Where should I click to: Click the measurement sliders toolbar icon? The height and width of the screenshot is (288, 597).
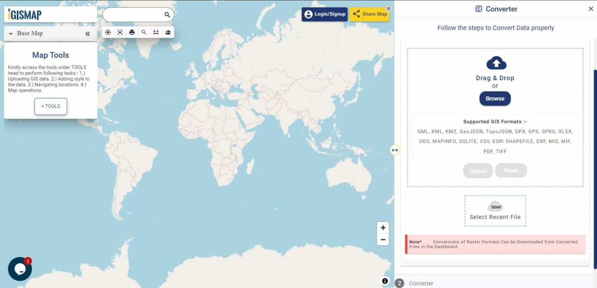click(x=156, y=32)
